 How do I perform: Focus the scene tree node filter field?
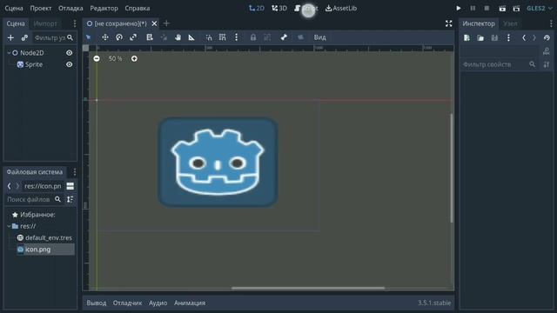coord(53,37)
